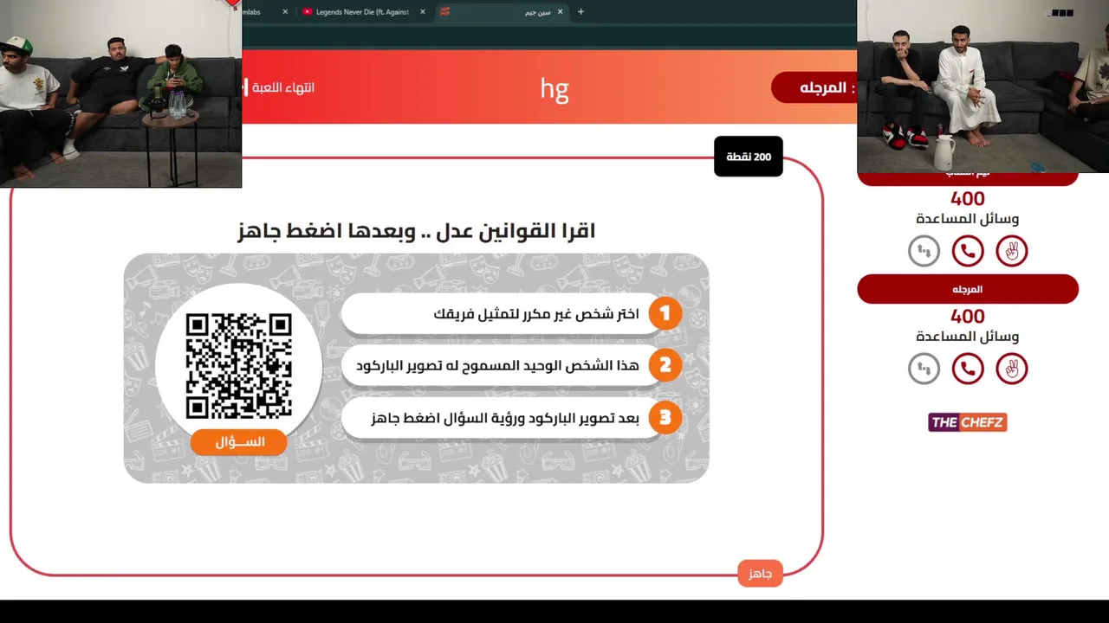Switch to the سين جيم tab
The height and width of the screenshot is (623, 1109).
click(503, 12)
